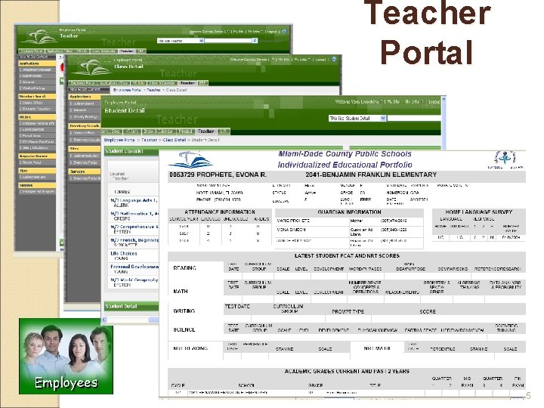Click the search magnifier icon in the Teacher window
Image resolution: width=544 pixels, height=408 pixels.
[x=255, y=41]
